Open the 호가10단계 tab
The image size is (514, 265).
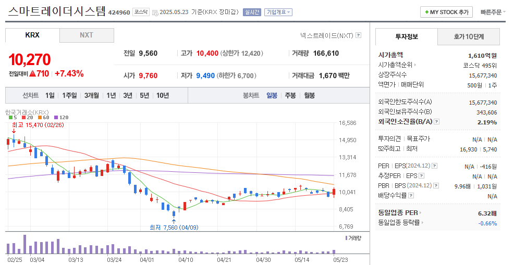(469, 36)
